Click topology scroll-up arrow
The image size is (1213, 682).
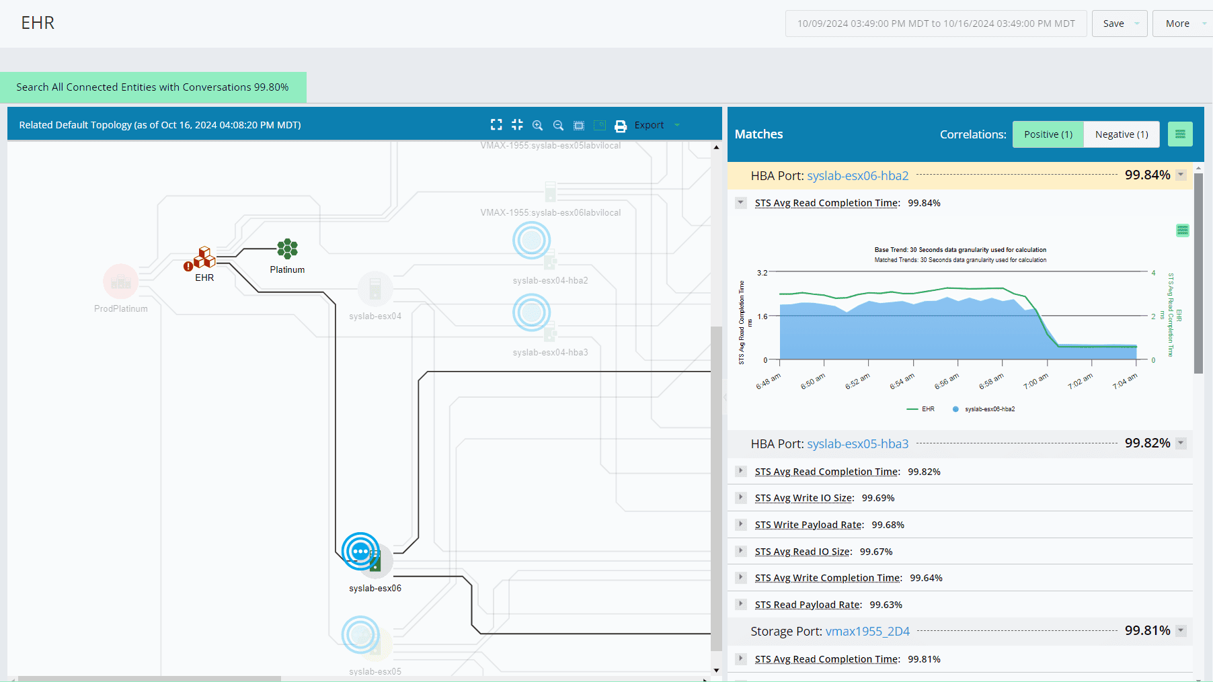pos(716,147)
